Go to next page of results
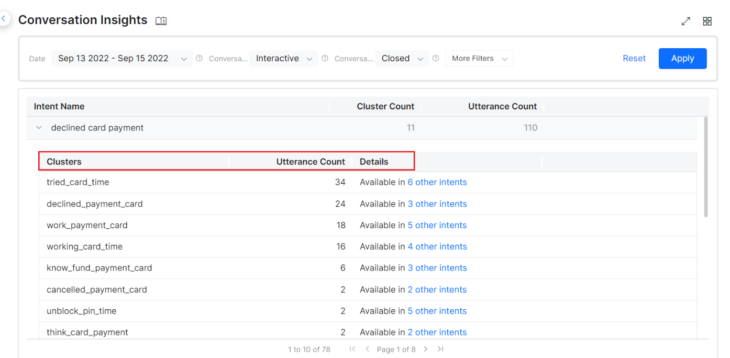 426,349
